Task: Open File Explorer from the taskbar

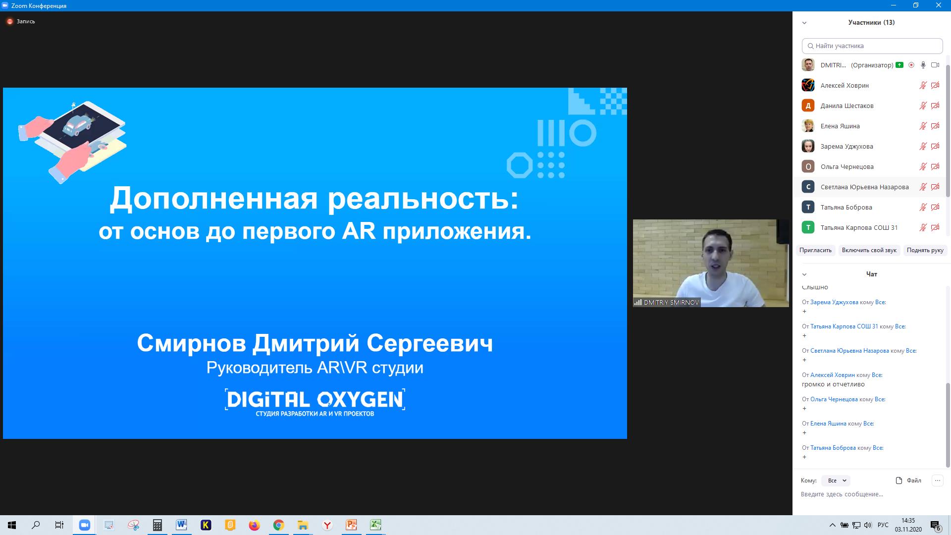Action: 303,525
